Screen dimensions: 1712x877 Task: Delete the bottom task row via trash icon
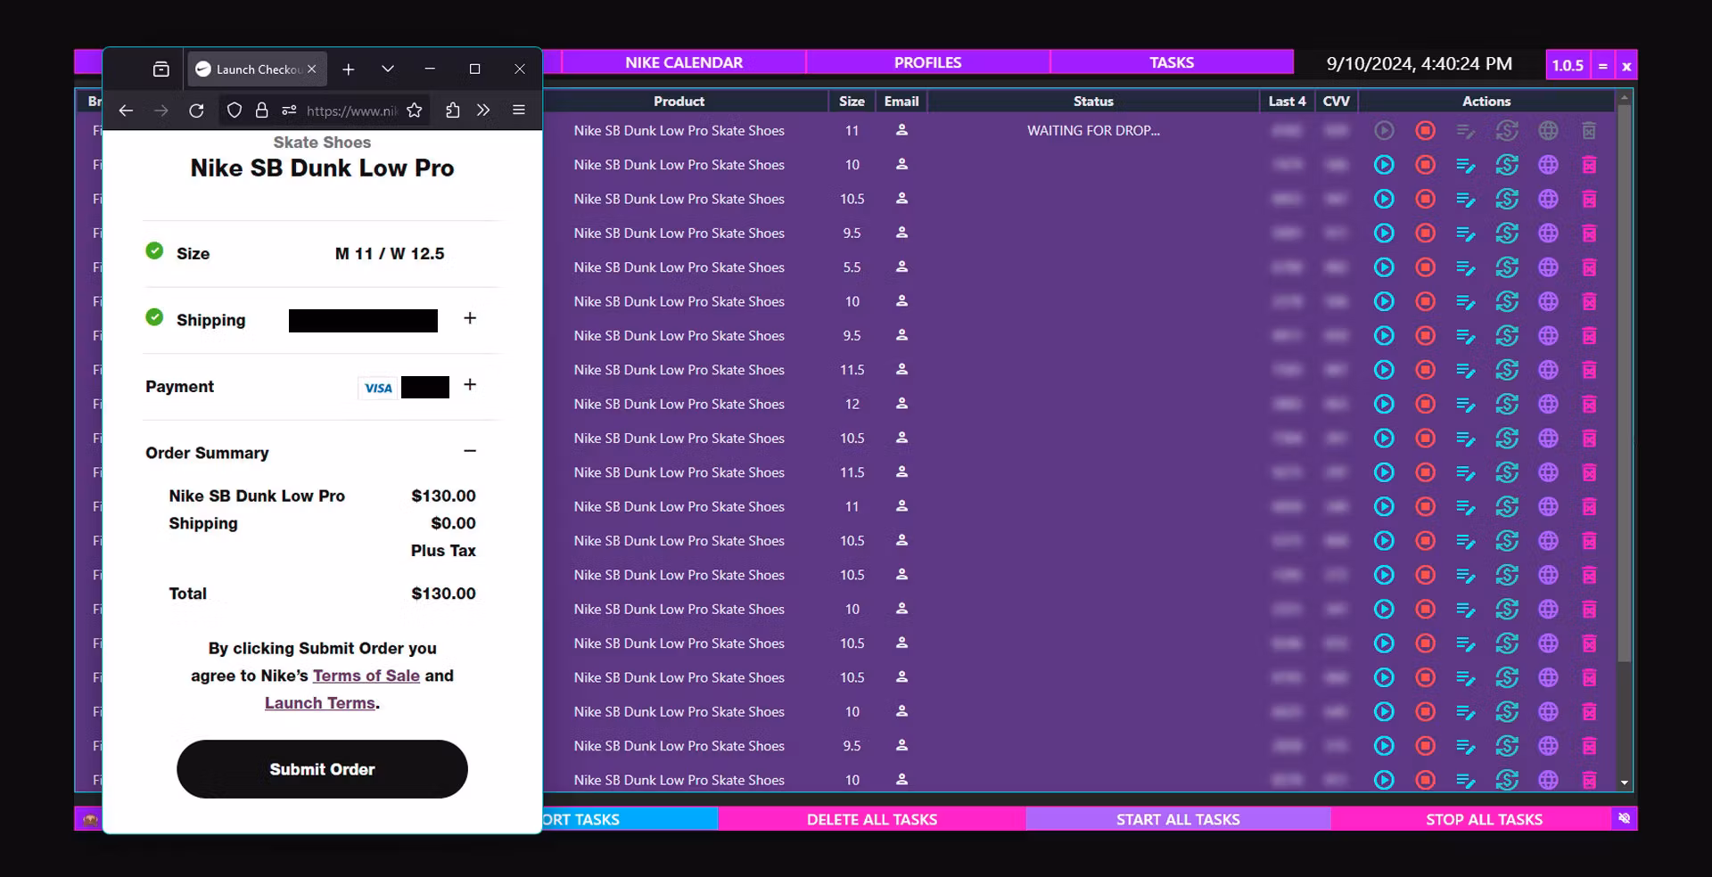click(x=1589, y=781)
